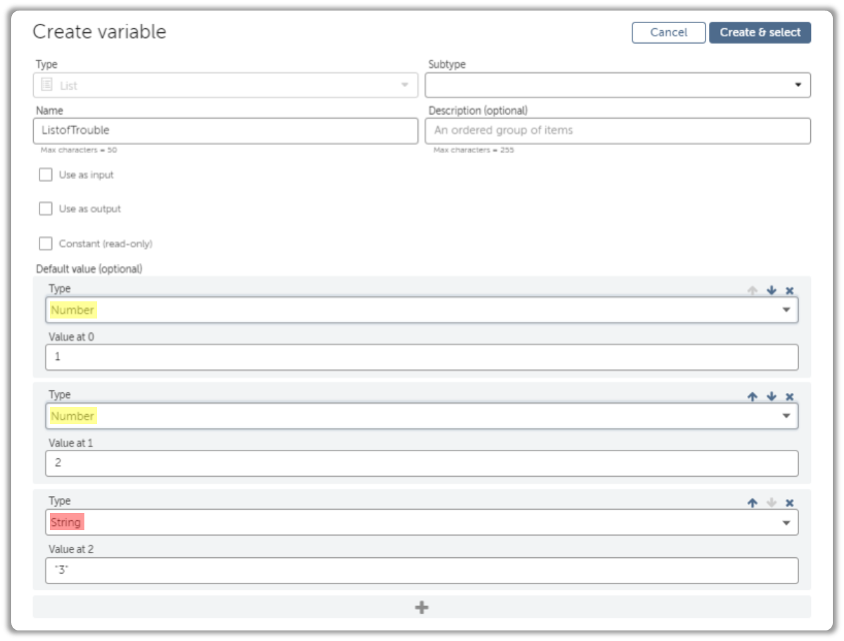Screen dimensions: 844x641
Task: Open Type dropdown for Value at 1
Action: (422, 416)
